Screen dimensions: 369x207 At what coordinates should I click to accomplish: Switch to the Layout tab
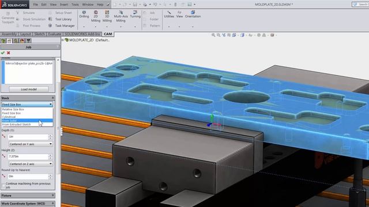[x=25, y=34]
